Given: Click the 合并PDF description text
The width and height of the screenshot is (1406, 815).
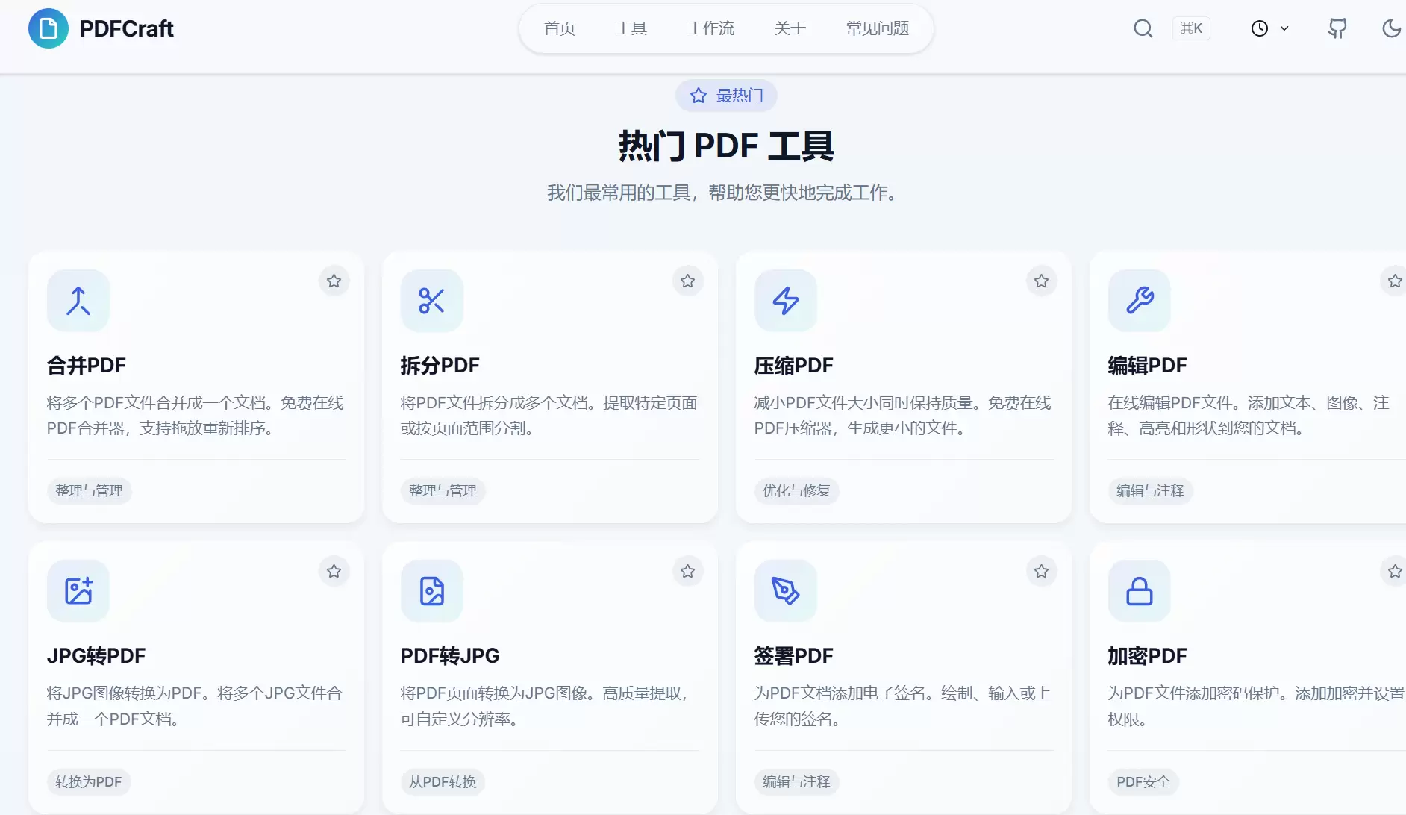Looking at the screenshot, I should point(196,416).
